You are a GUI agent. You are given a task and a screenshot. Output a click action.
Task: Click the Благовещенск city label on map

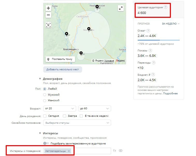(x=71, y=49)
